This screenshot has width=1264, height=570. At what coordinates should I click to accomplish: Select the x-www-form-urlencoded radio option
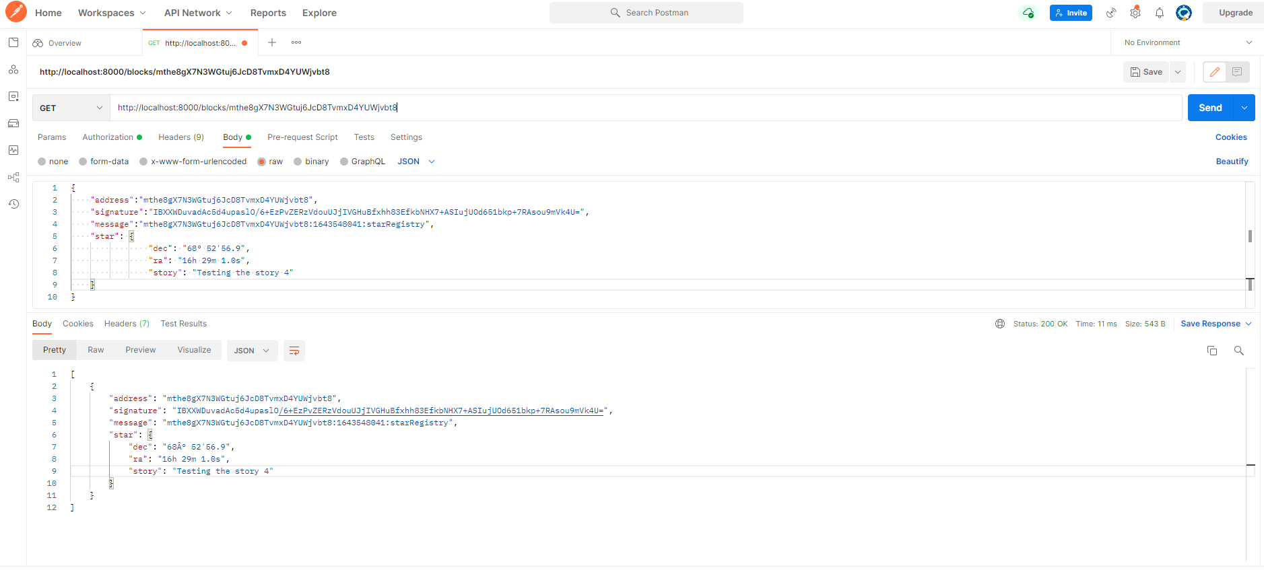coord(193,162)
